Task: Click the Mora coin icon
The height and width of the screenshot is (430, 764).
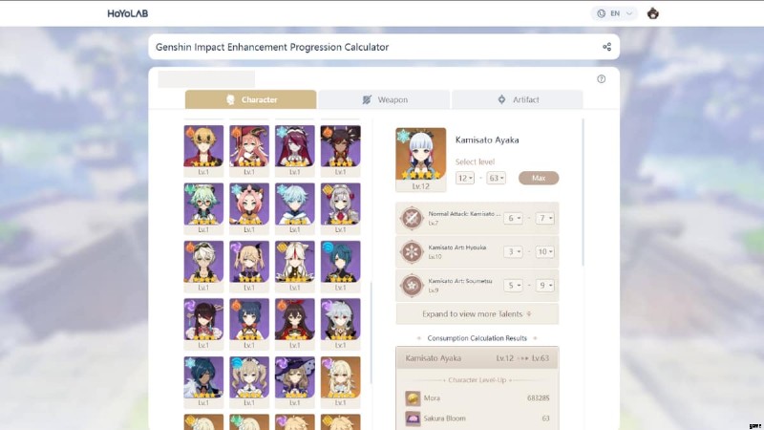Action: (413, 398)
